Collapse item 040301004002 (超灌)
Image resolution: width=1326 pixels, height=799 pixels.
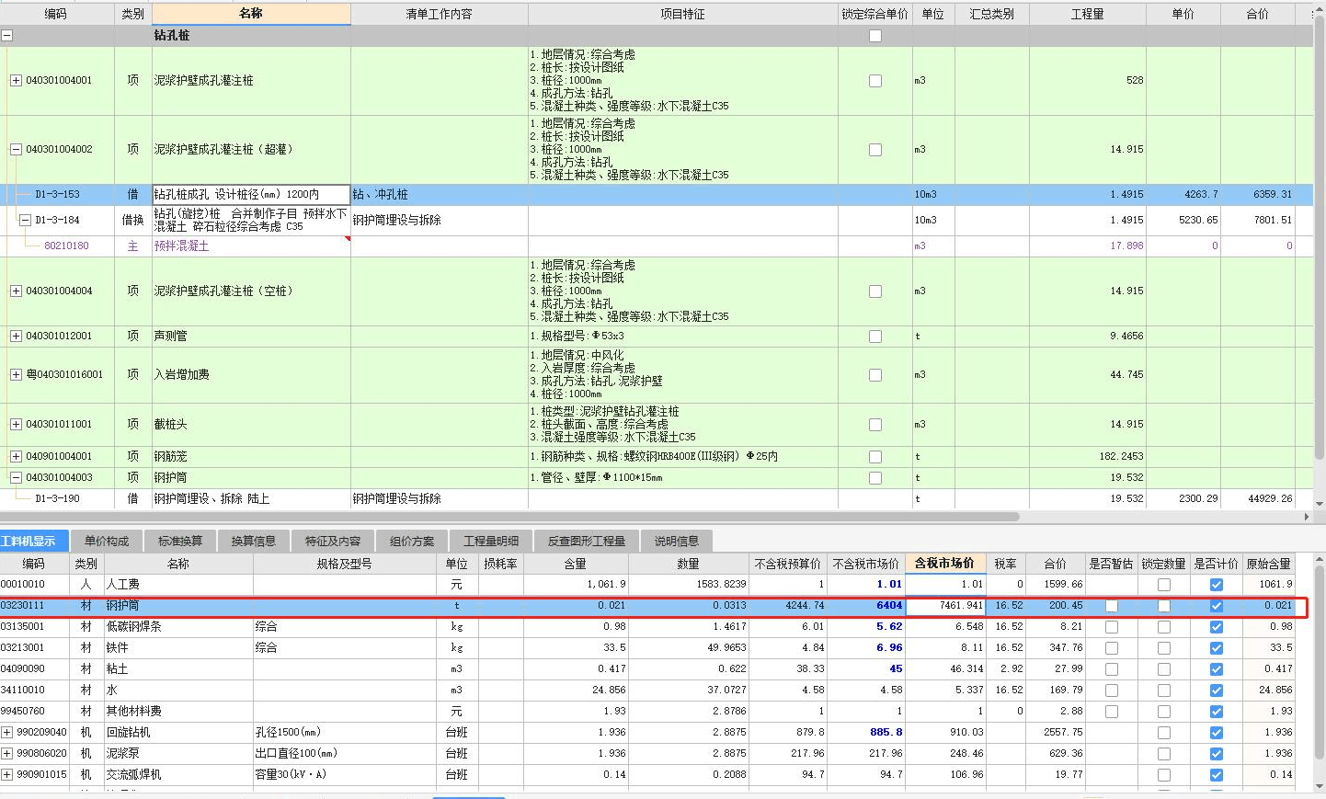coord(16,149)
